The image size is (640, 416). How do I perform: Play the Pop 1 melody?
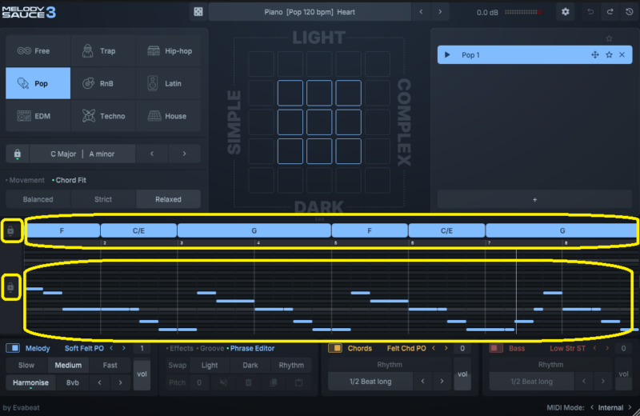tap(447, 54)
